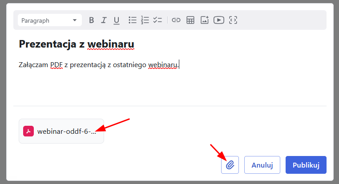Click the insert link icon
Screen dimensions: 339x184
[x=176, y=20]
